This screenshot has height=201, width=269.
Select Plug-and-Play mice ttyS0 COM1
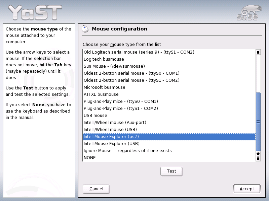click(x=169, y=102)
